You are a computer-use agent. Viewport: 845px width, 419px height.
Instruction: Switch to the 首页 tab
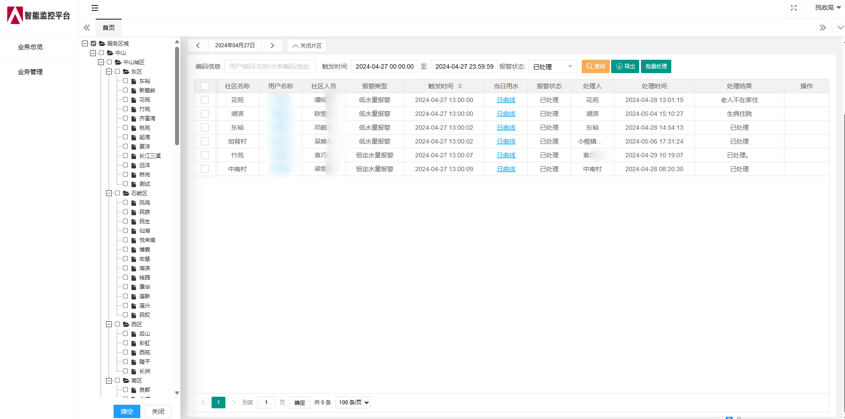tap(109, 28)
